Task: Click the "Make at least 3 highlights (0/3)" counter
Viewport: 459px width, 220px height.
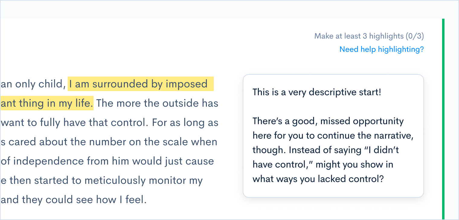Action: (369, 36)
